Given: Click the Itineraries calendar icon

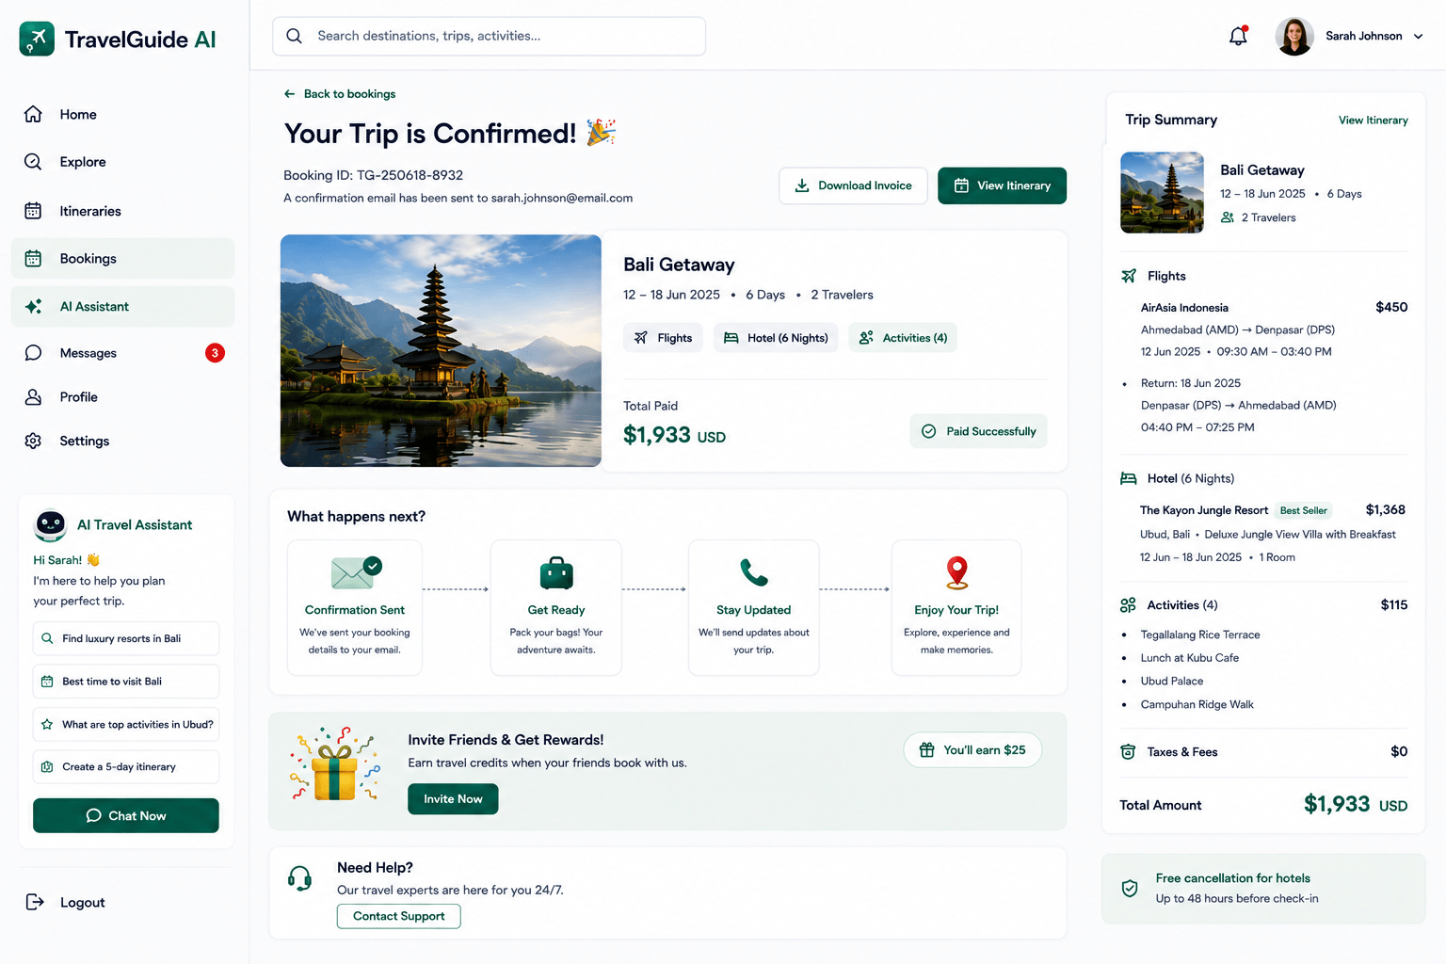Looking at the screenshot, I should click(33, 211).
